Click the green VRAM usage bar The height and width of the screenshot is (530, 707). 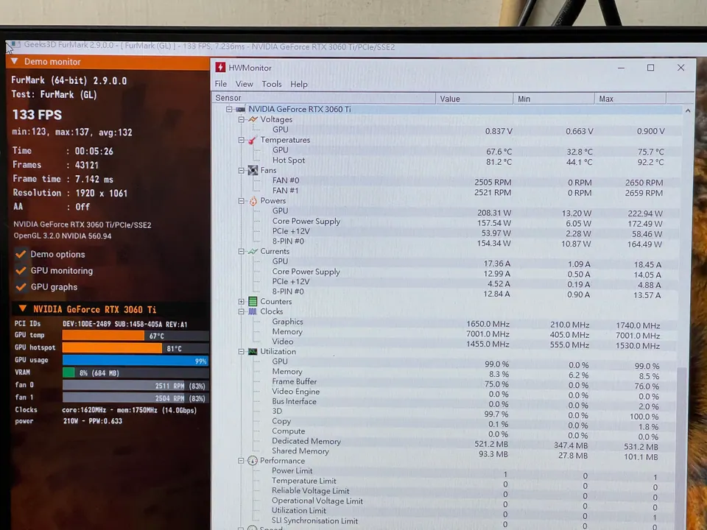pyautogui.click(x=68, y=372)
